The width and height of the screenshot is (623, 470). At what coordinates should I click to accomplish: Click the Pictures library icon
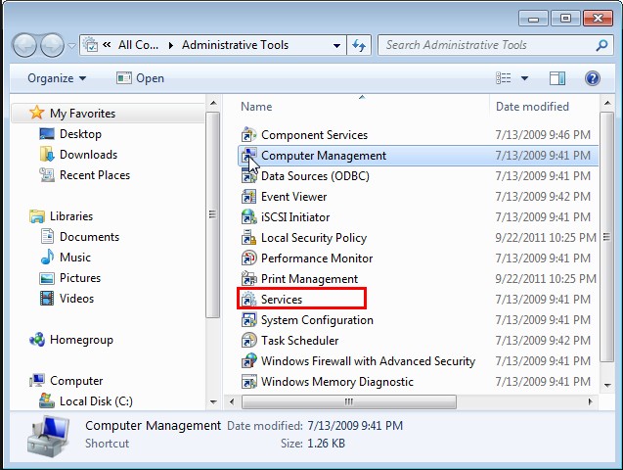[47, 278]
